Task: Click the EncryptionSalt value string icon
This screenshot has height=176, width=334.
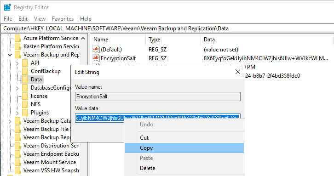Action: pyautogui.click(x=96, y=58)
